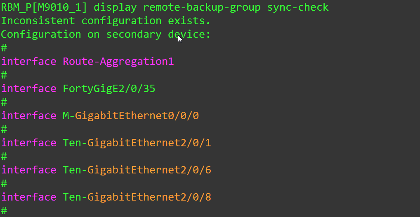Click the word 'interface' before Ten-GigabitEthernet2/0/8
420x217 pixels.
[x=29, y=197]
